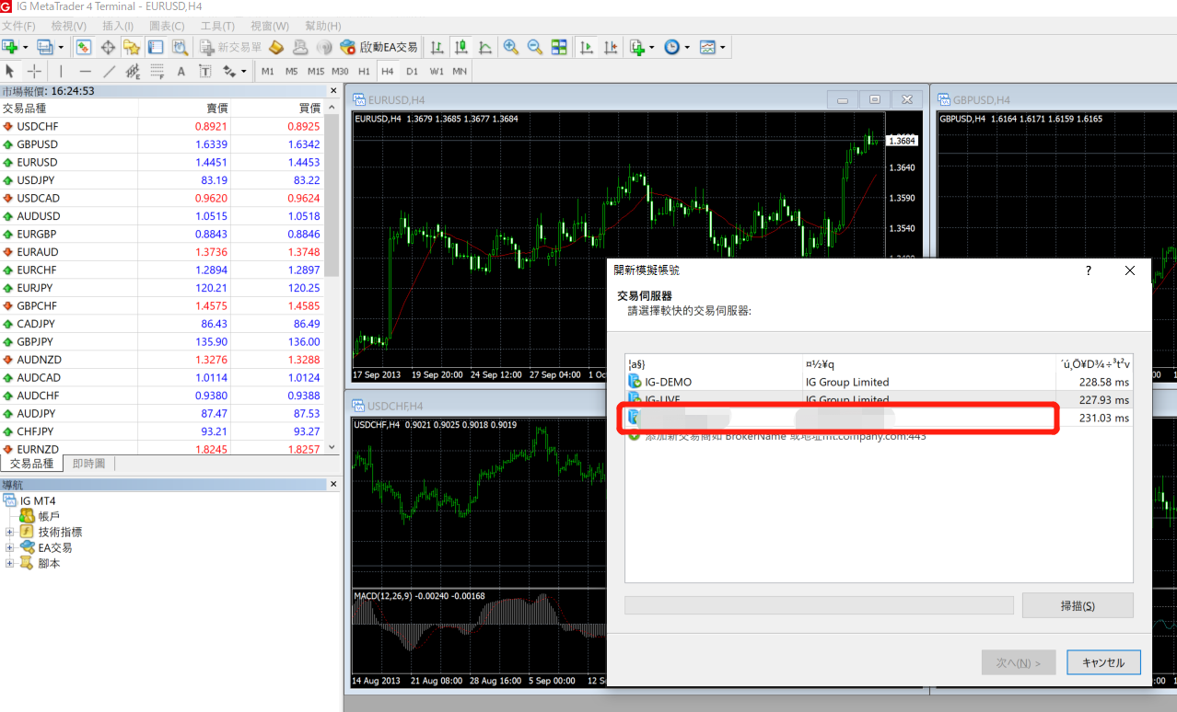The width and height of the screenshot is (1177, 712).
Task: Switch chart to candlestick style
Action: (x=461, y=47)
